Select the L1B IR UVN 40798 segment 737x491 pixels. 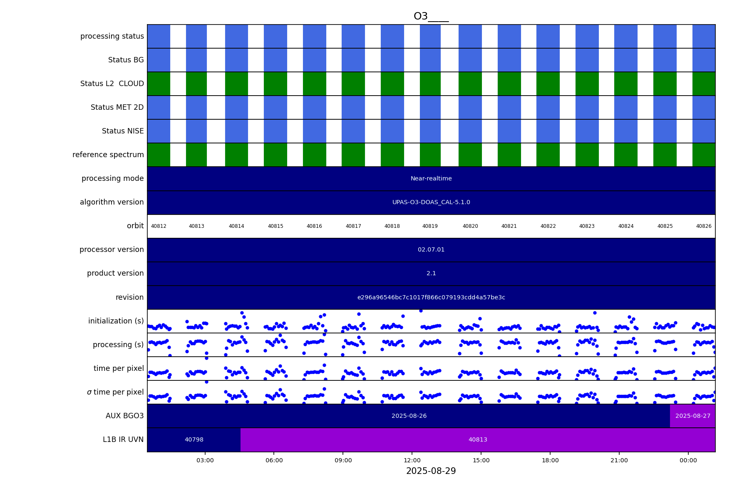194,440
